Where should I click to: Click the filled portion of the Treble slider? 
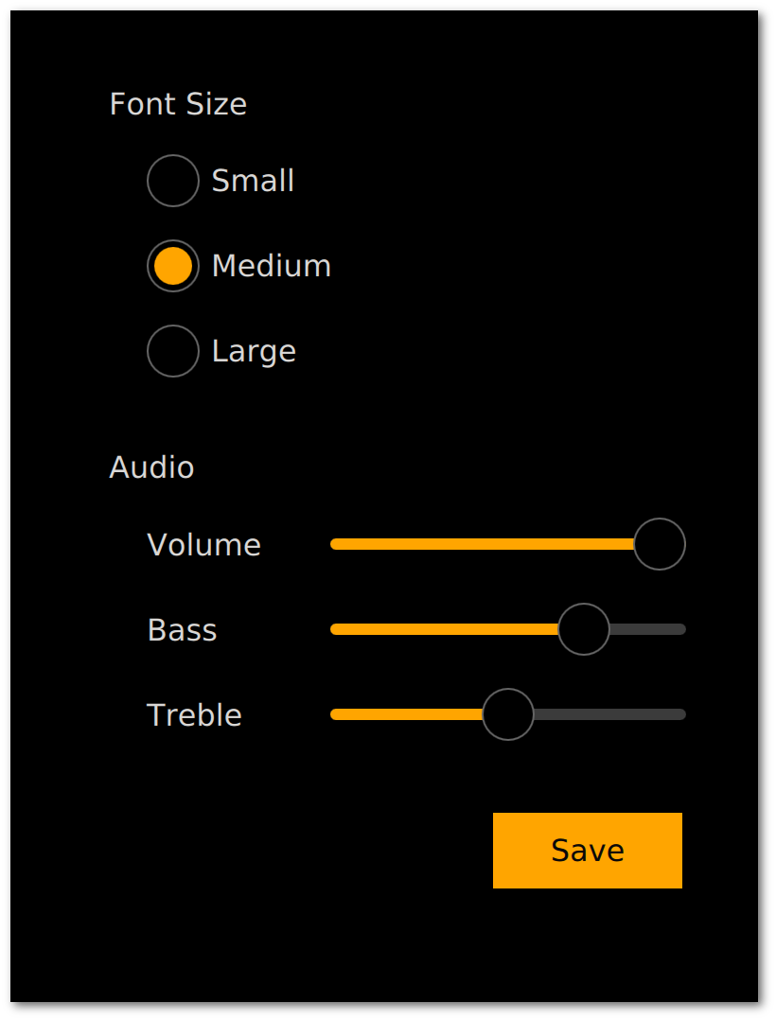coord(407,713)
